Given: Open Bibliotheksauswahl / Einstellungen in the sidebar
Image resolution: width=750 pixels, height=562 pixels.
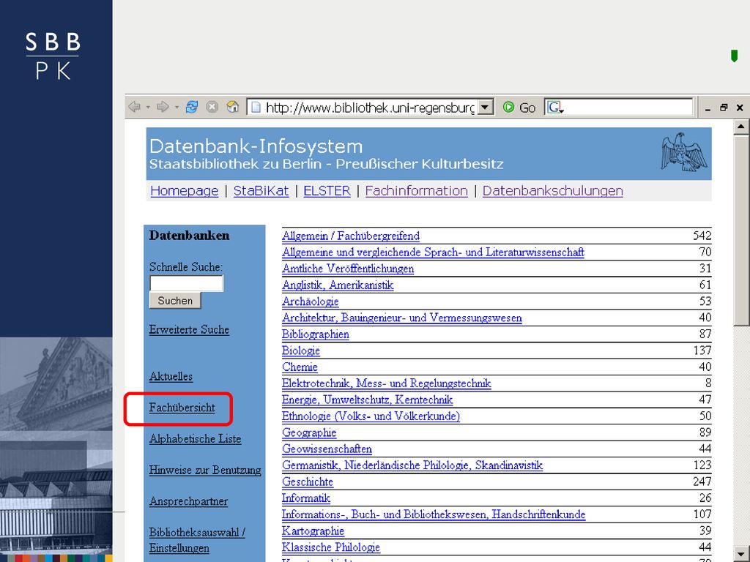Looking at the screenshot, I should point(197,540).
